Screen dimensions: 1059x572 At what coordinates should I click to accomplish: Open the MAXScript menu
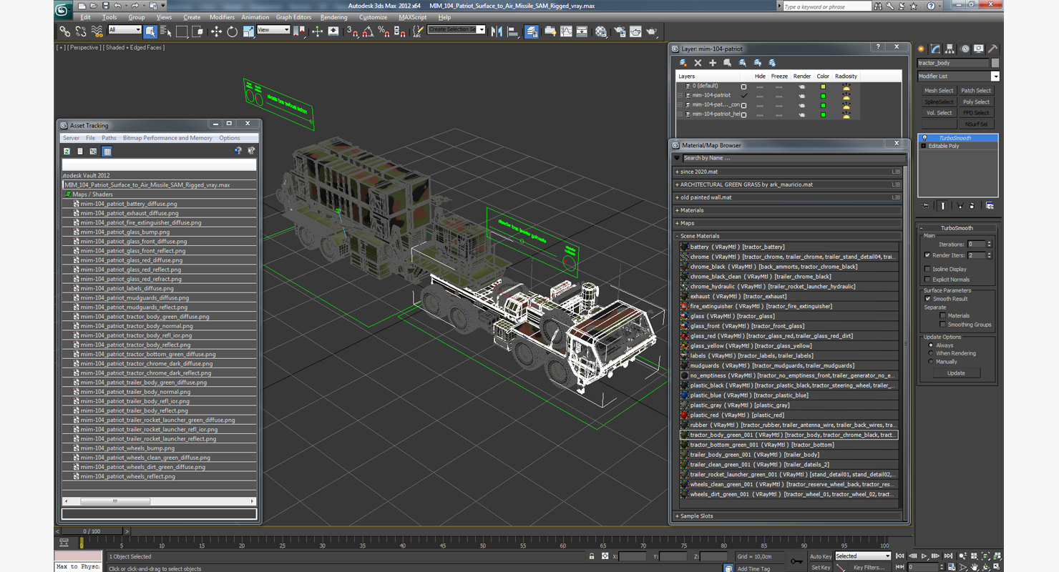click(x=412, y=17)
